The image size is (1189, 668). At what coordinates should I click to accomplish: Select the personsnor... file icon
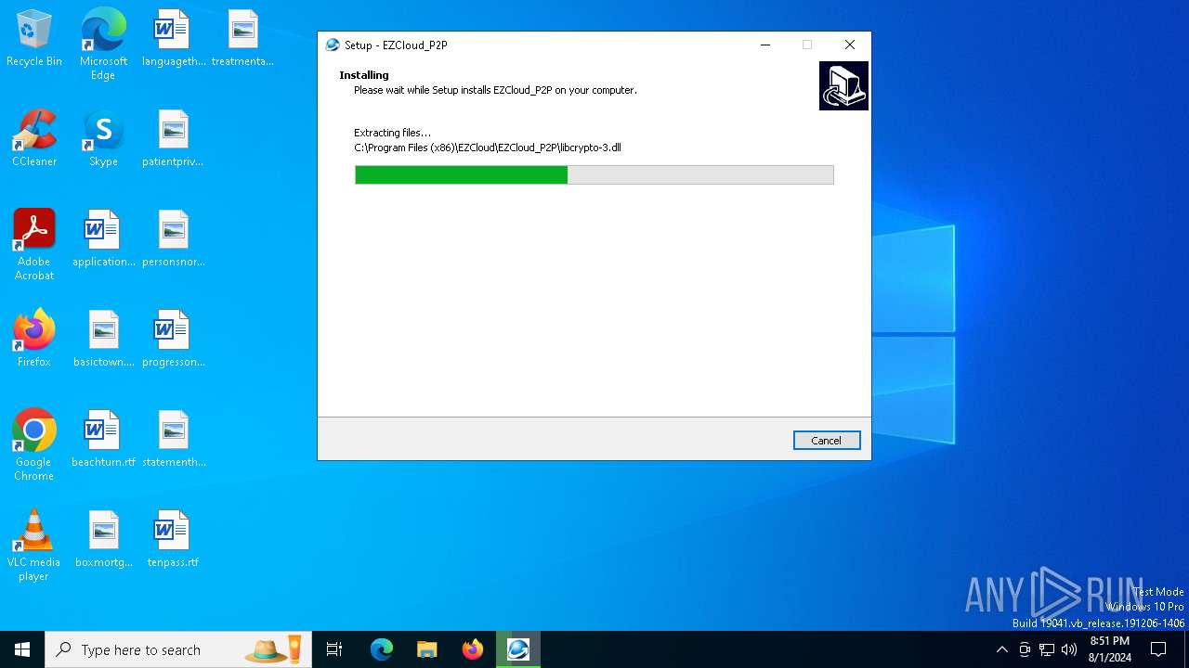[x=174, y=239]
